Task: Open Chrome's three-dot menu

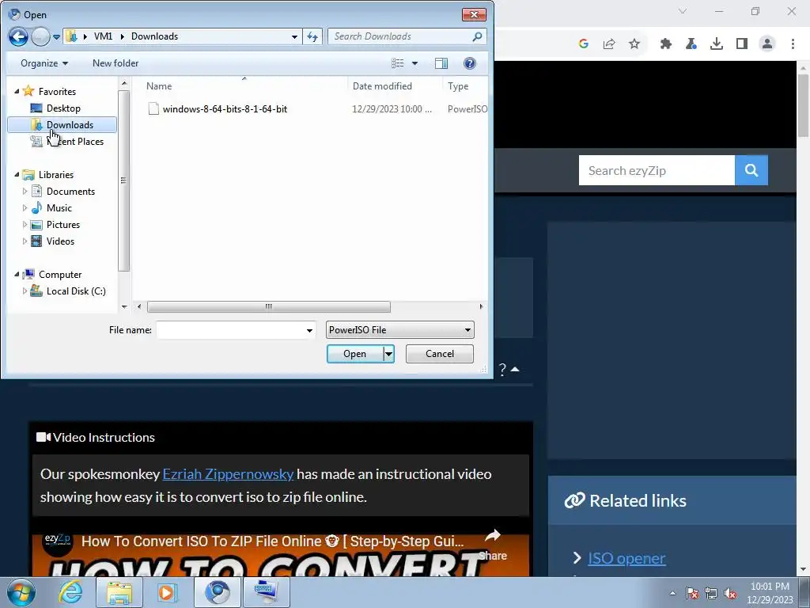Action: coord(793,44)
